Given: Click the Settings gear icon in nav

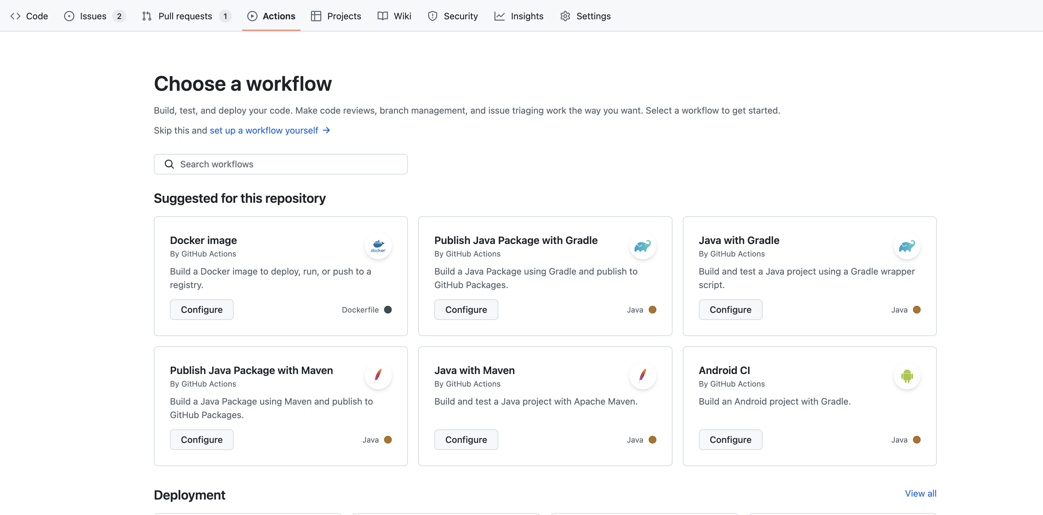Looking at the screenshot, I should pos(565,16).
